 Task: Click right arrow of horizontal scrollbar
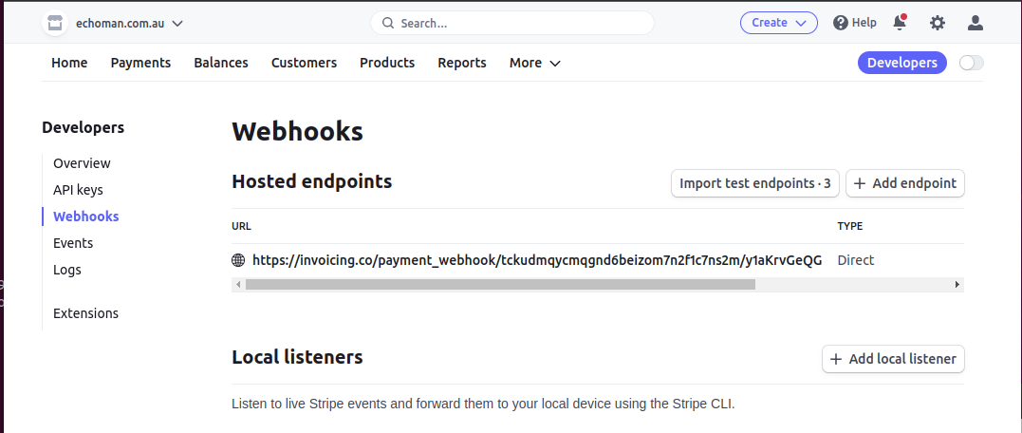(957, 284)
